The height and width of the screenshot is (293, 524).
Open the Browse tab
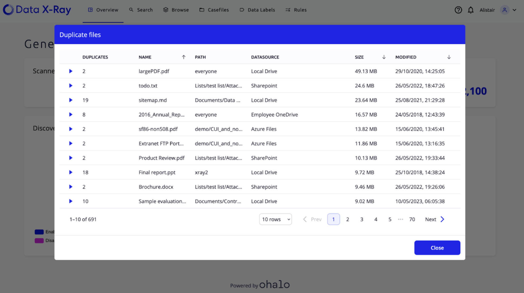click(x=176, y=10)
